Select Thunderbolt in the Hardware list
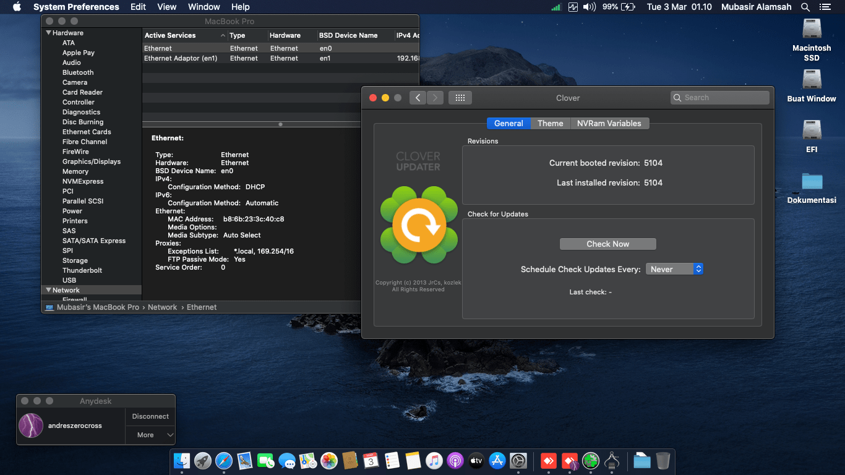This screenshot has width=845, height=475. 82,270
